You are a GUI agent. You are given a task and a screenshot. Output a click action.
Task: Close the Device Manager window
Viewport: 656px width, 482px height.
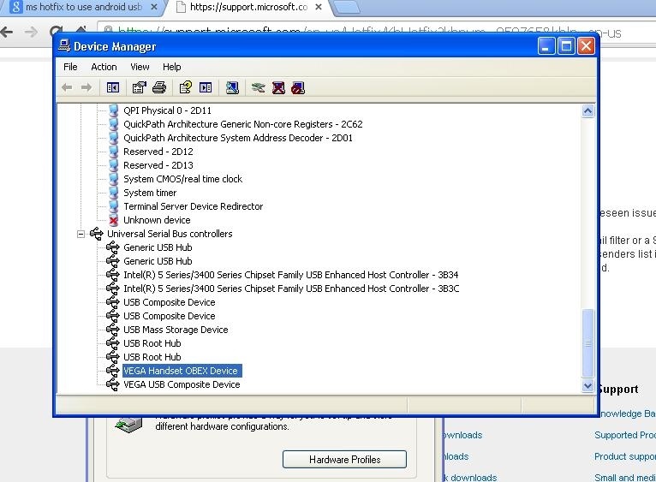tap(586, 45)
